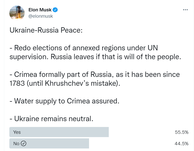Open the @elonmusk handle link

[x=41, y=16]
